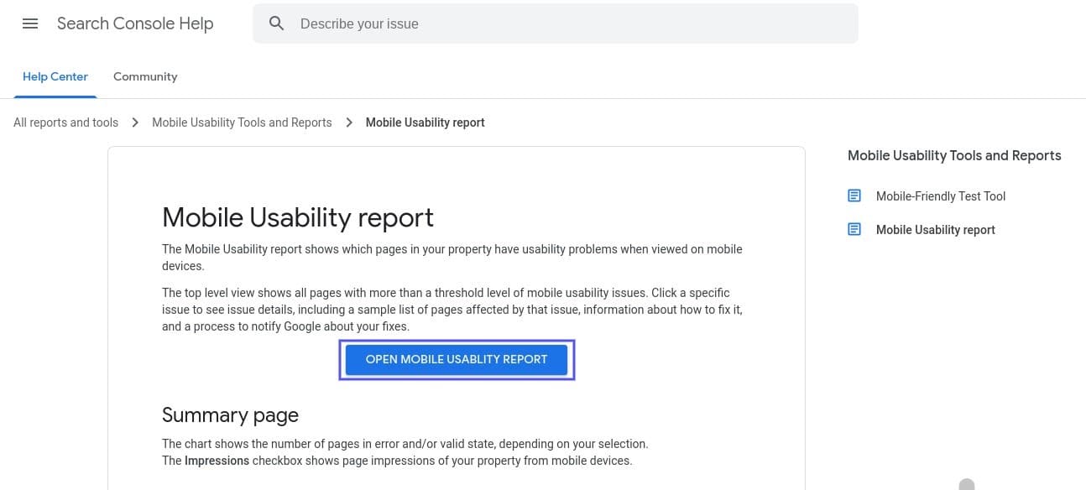The image size is (1086, 490).
Task: Open the Mobile-Friendly Test Tool sidebar article
Action: [x=940, y=195]
